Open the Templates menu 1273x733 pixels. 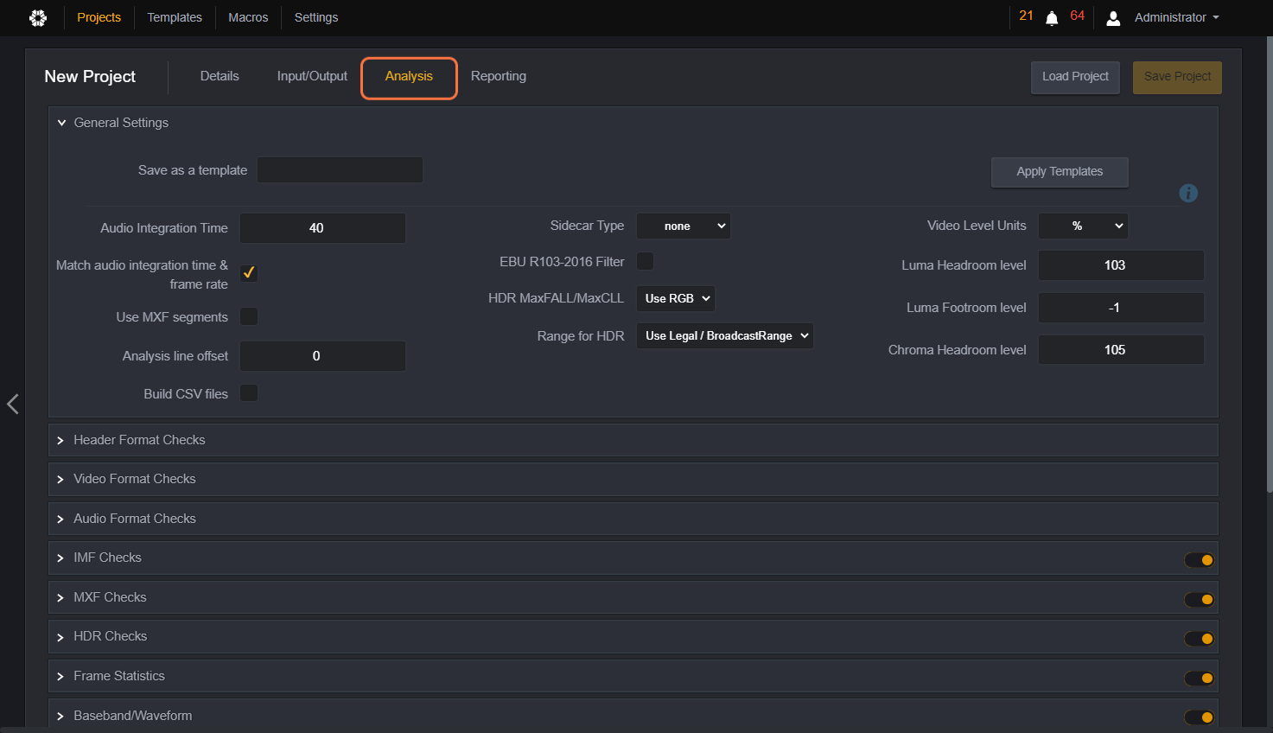[175, 17]
